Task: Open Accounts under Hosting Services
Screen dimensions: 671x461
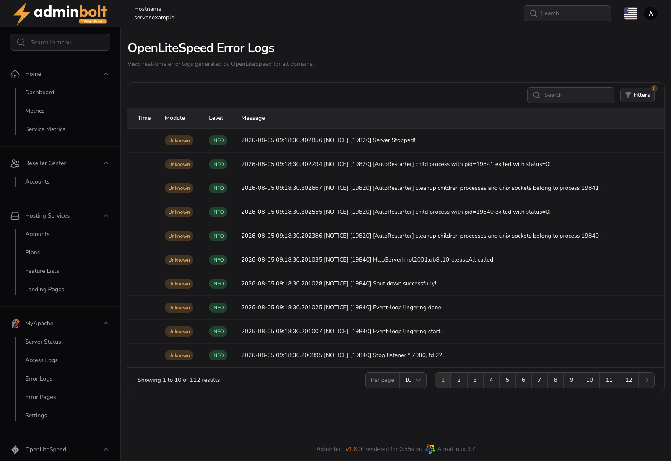Action: (37, 234)
